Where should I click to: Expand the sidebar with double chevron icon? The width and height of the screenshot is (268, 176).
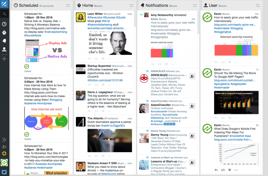click(4, 140)
